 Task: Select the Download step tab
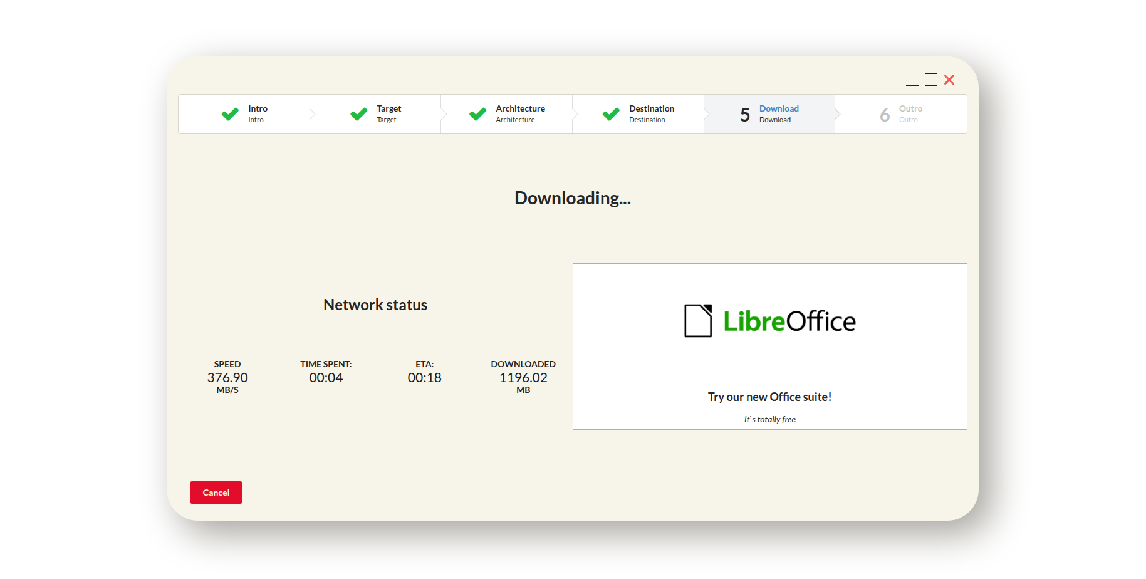coord(769,114)
